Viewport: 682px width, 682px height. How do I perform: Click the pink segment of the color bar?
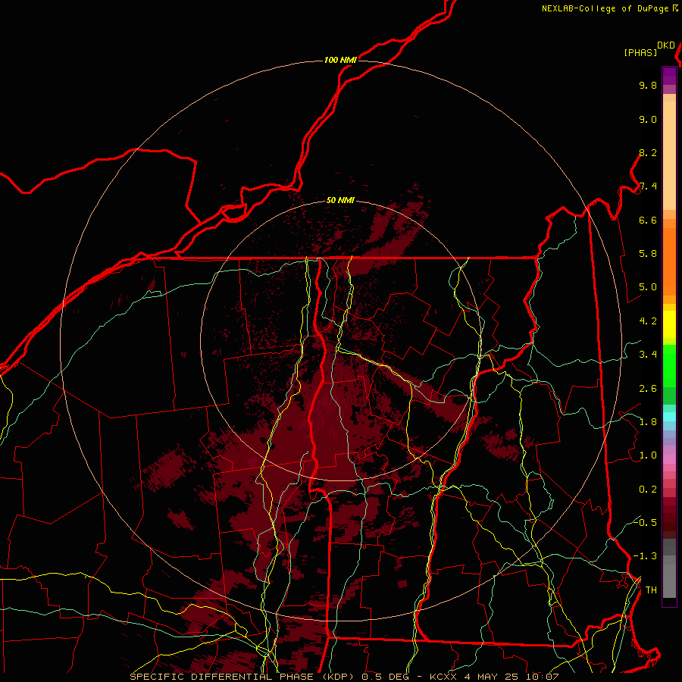669,459
